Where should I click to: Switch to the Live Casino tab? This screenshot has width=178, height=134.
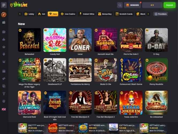point(68,14)
